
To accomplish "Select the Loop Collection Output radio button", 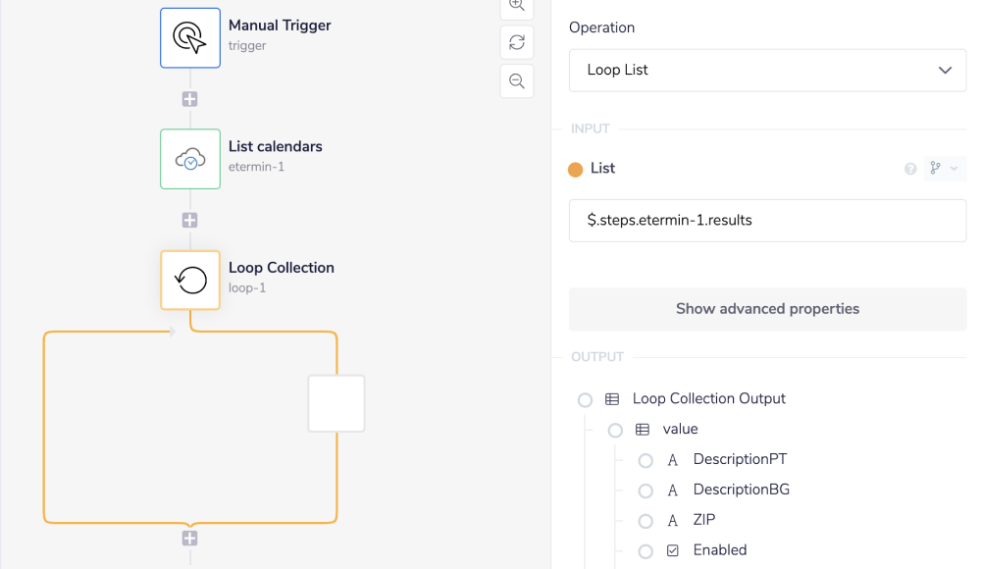I will [x=586, y=400].
